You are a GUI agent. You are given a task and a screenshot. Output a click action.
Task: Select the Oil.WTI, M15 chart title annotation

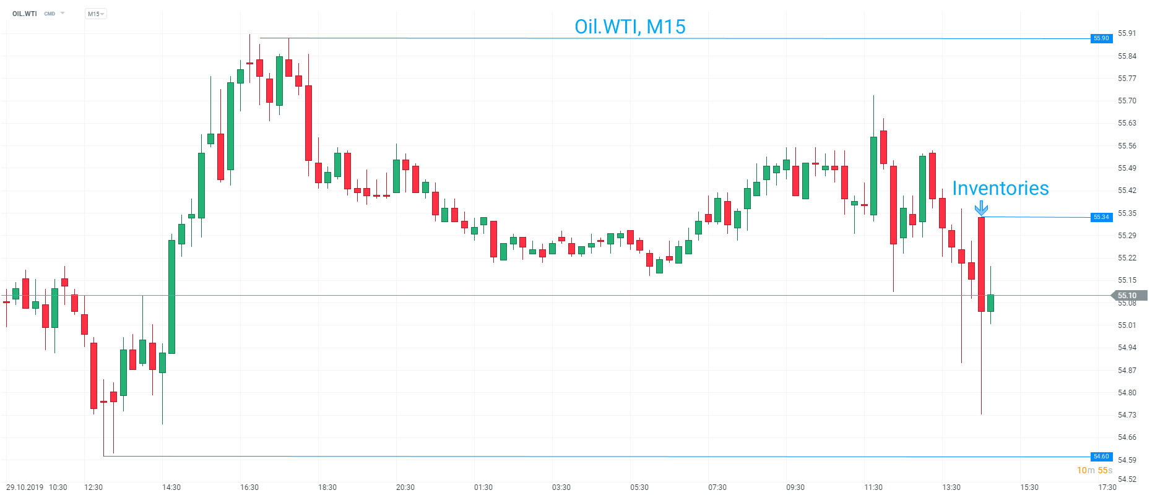pyautogui.click(x=629, y=27)
